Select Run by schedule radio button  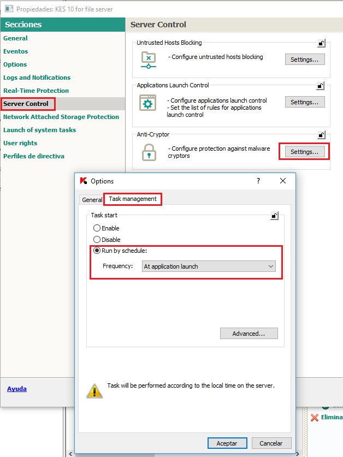97,251
